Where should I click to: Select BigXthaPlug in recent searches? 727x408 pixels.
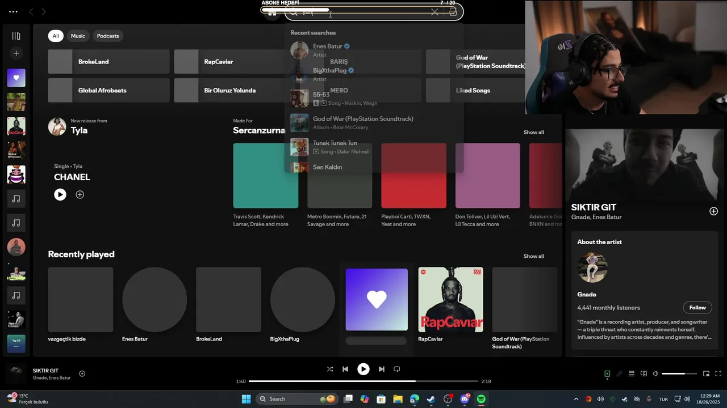click(x=374, y=74)
